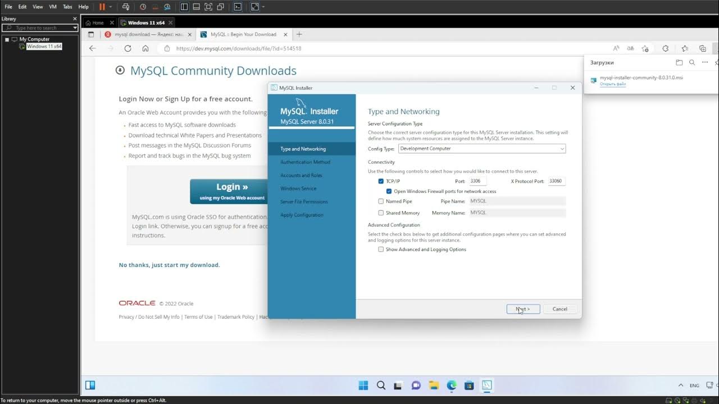The height and width of the screenshot is (404, 719).
Task: Reload the MySQL download page
Action: point(128,48)
